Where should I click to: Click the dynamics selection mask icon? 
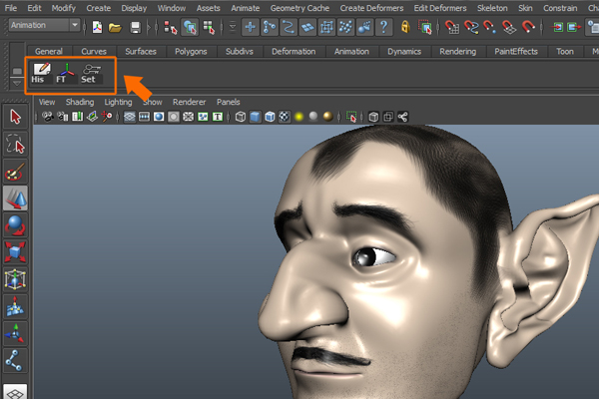(345, 27)
